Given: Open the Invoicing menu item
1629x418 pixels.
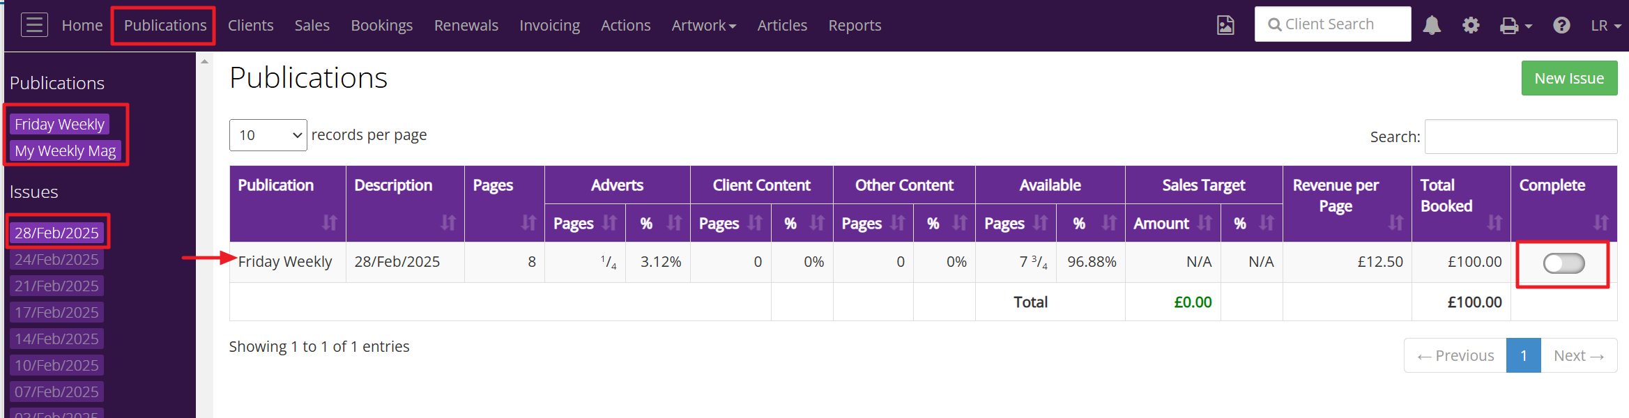Looking at the screenshot, I should click(549, 26).
